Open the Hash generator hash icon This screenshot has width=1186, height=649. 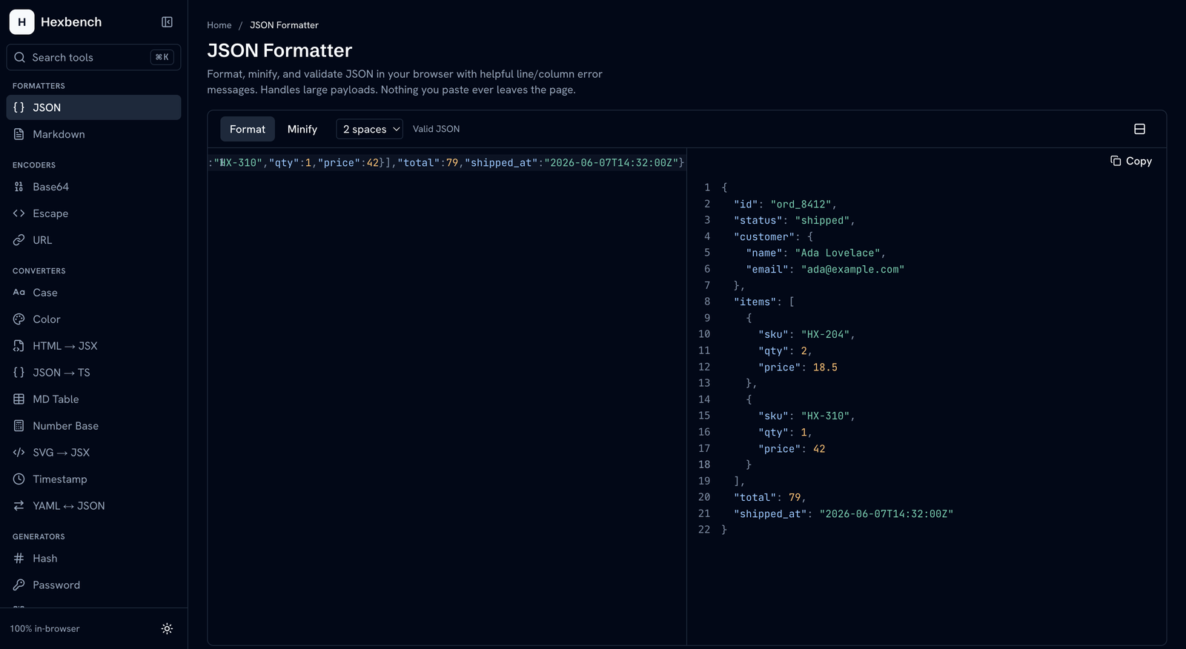pos(19,559)
